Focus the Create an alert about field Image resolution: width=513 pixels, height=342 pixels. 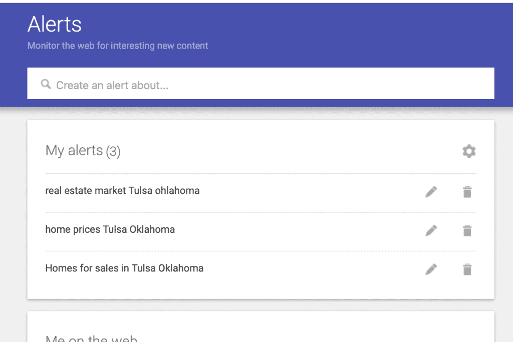[261, 84]
